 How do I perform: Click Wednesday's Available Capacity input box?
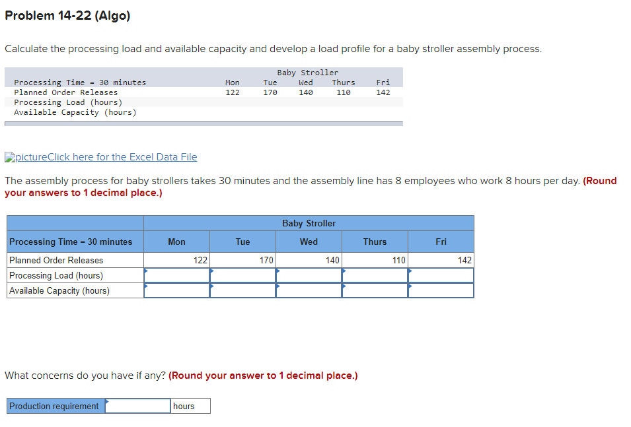pyautogui.click(x=309, y=290)
